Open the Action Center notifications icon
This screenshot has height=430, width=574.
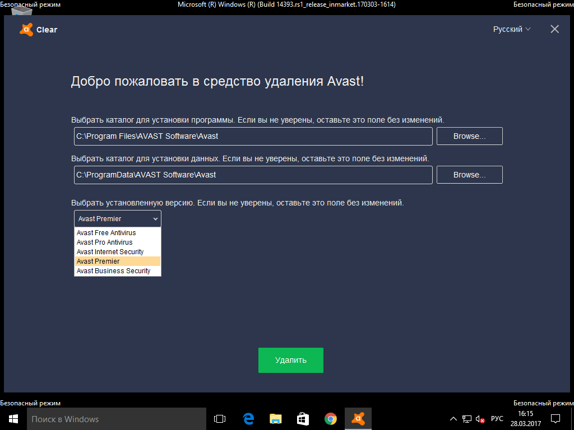tap(556, 419)
